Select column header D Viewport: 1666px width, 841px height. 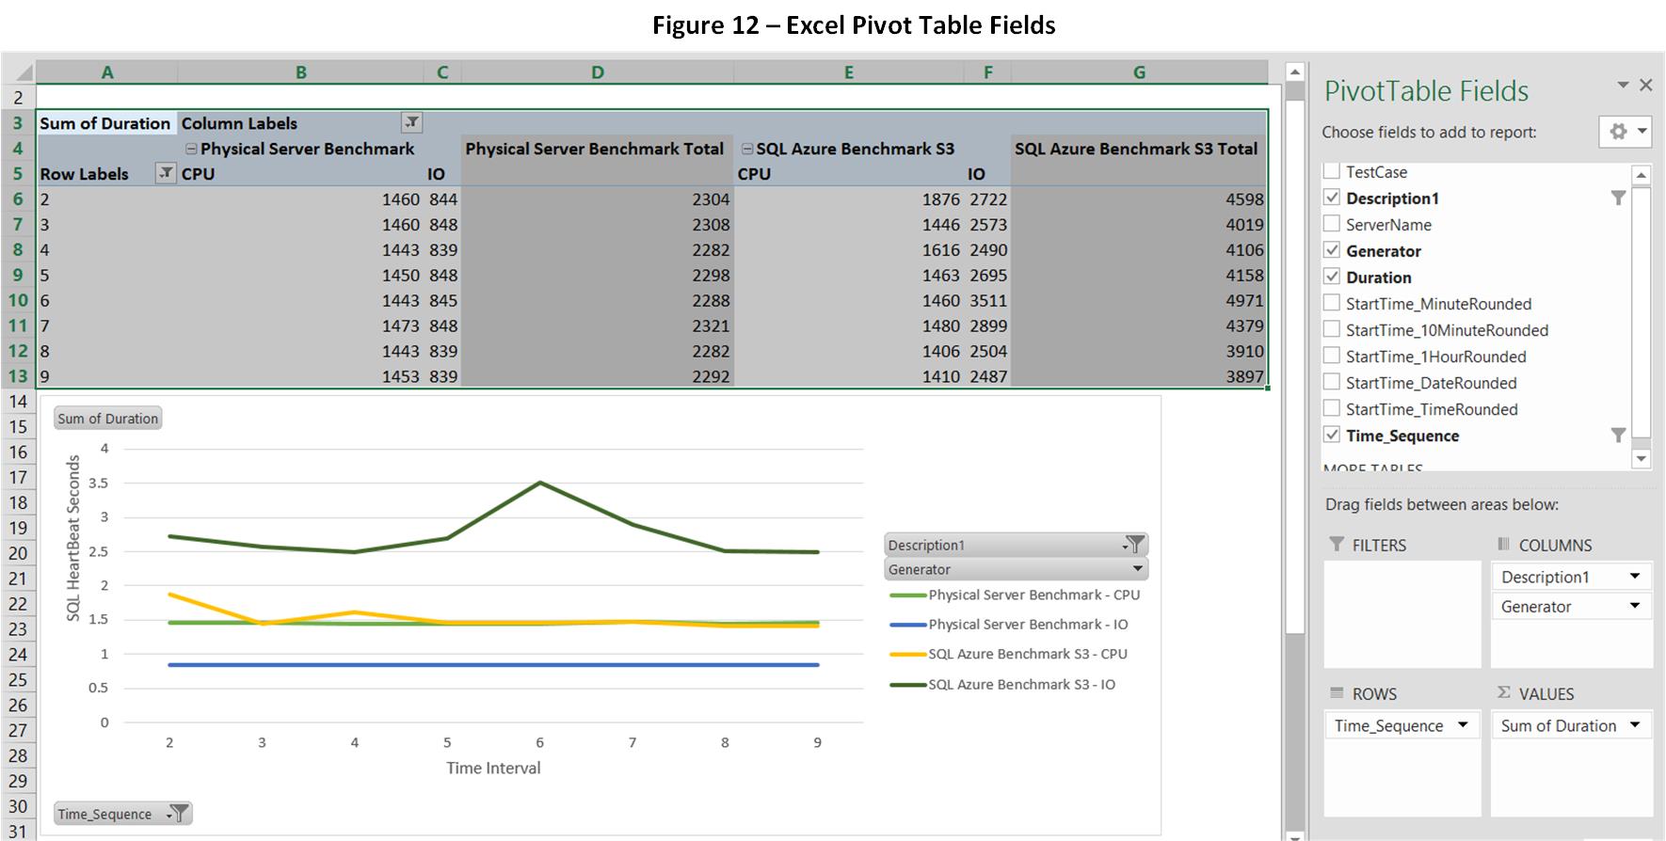[x=597, y=72]
